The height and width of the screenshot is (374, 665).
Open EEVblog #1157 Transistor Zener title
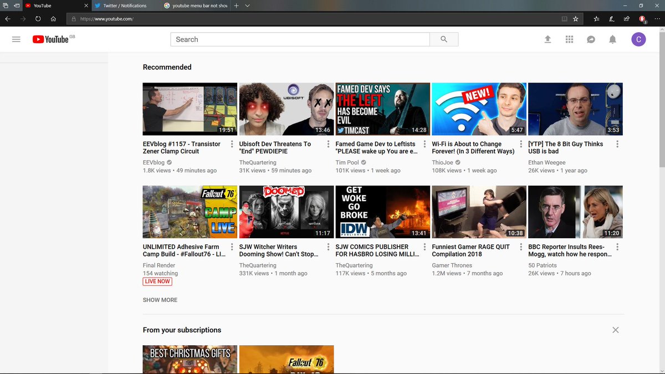[182, 147]
